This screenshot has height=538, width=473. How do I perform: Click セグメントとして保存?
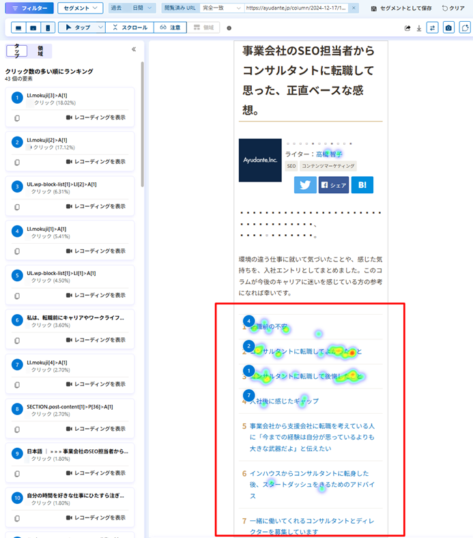point(401,8)
